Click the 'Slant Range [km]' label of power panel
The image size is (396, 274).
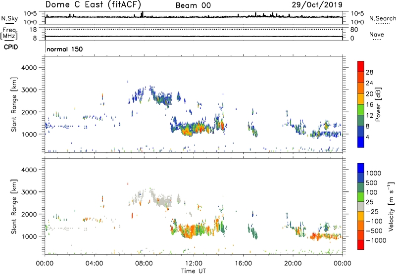tap(14, 104)
